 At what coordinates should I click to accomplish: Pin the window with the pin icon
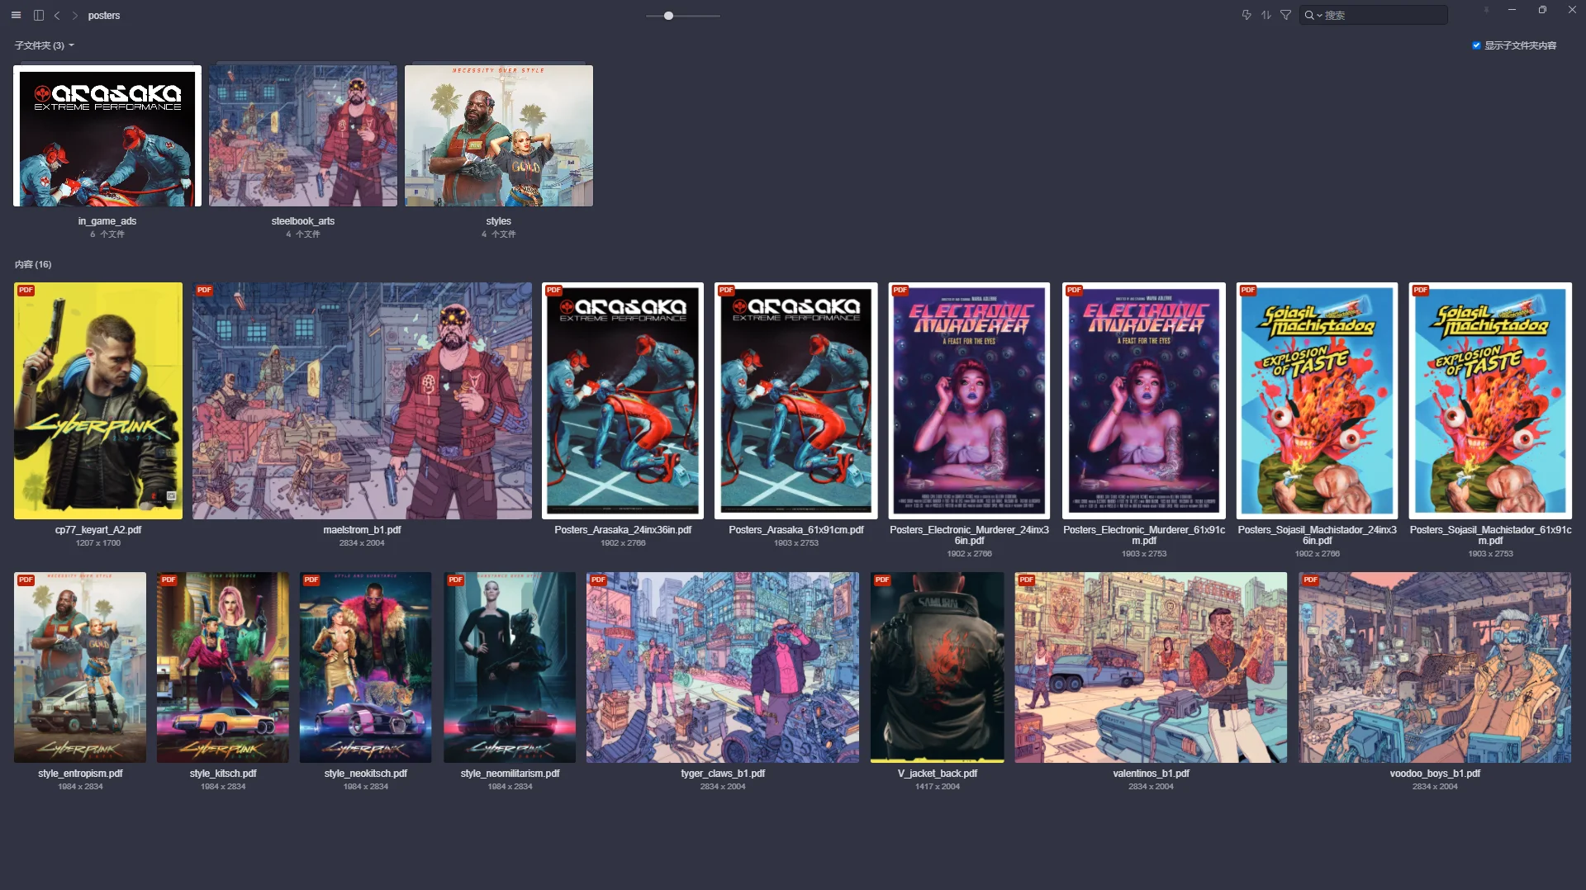[x=1486, y=10]
